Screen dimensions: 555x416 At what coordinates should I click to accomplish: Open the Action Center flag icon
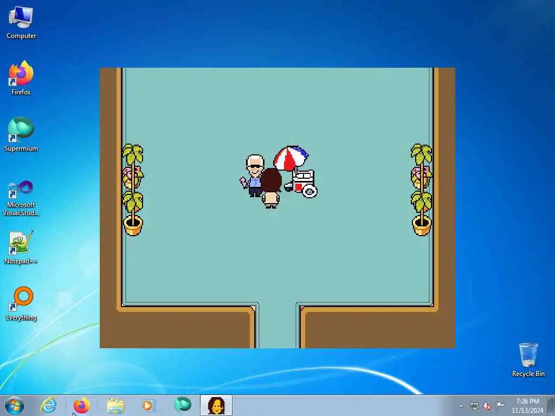500,405
